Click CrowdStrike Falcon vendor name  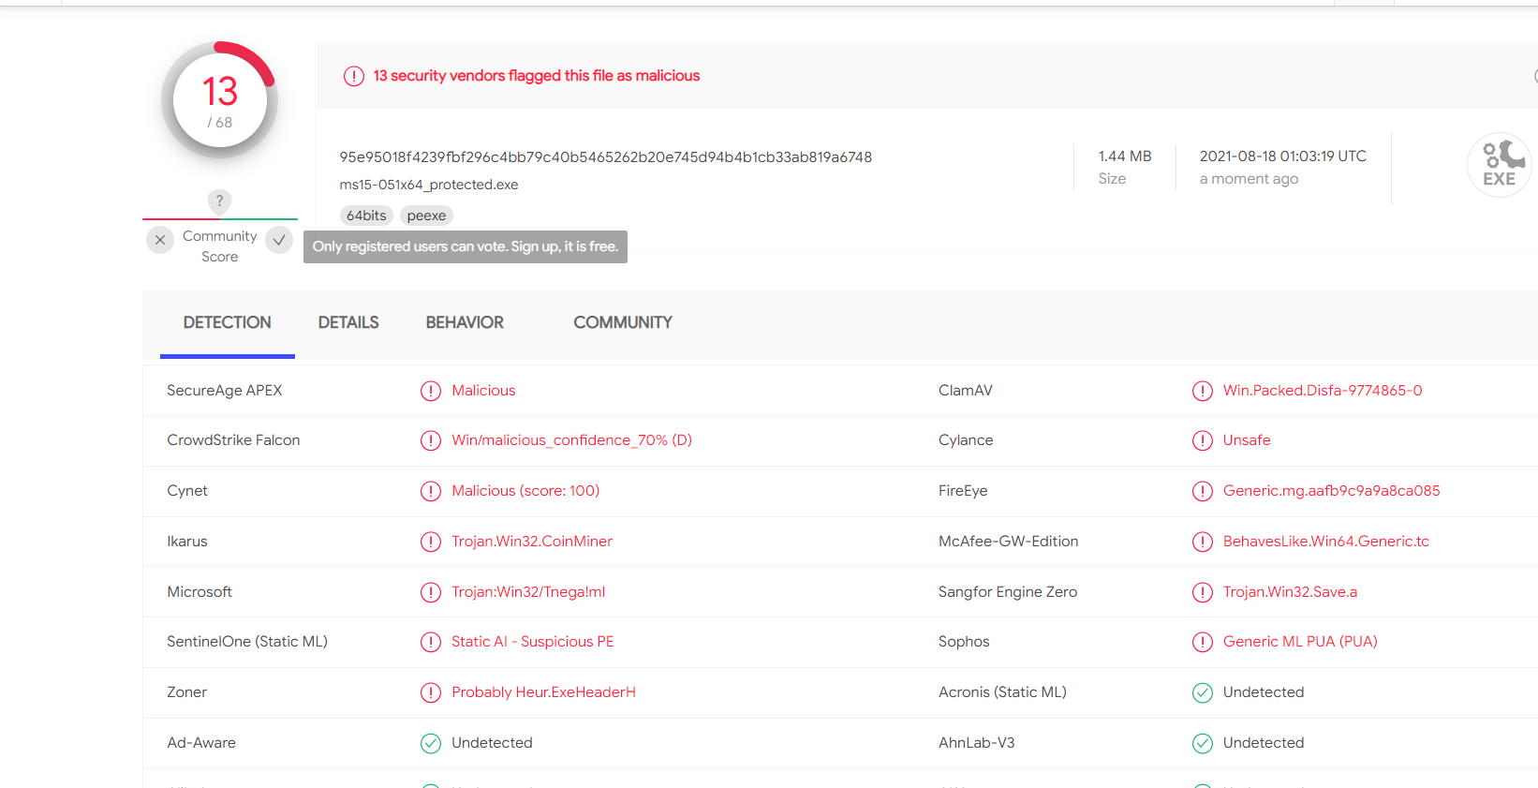(x=233, y=440)
